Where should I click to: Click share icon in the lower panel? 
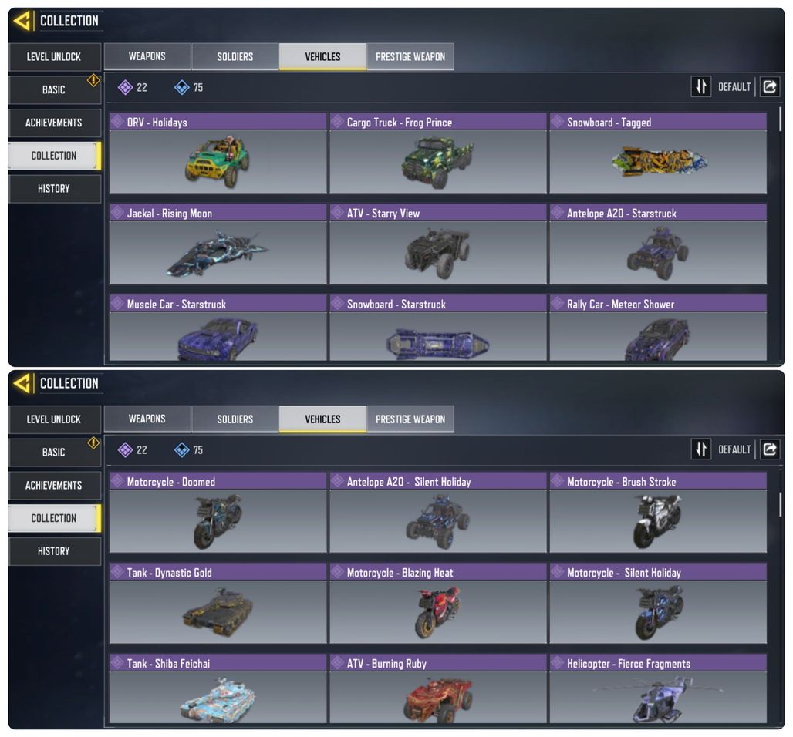click(770, 449)
